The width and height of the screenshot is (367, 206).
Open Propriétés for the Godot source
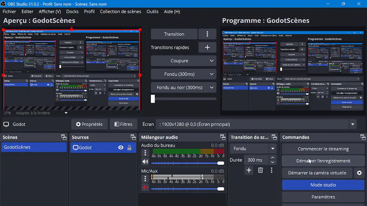coord(89,124)
